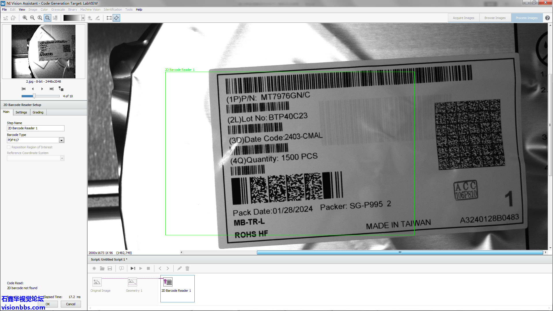Click the Zoom Out magnifier icon
Screen dimensions: 553x311
pyautogui.click(x=32, y=18)
